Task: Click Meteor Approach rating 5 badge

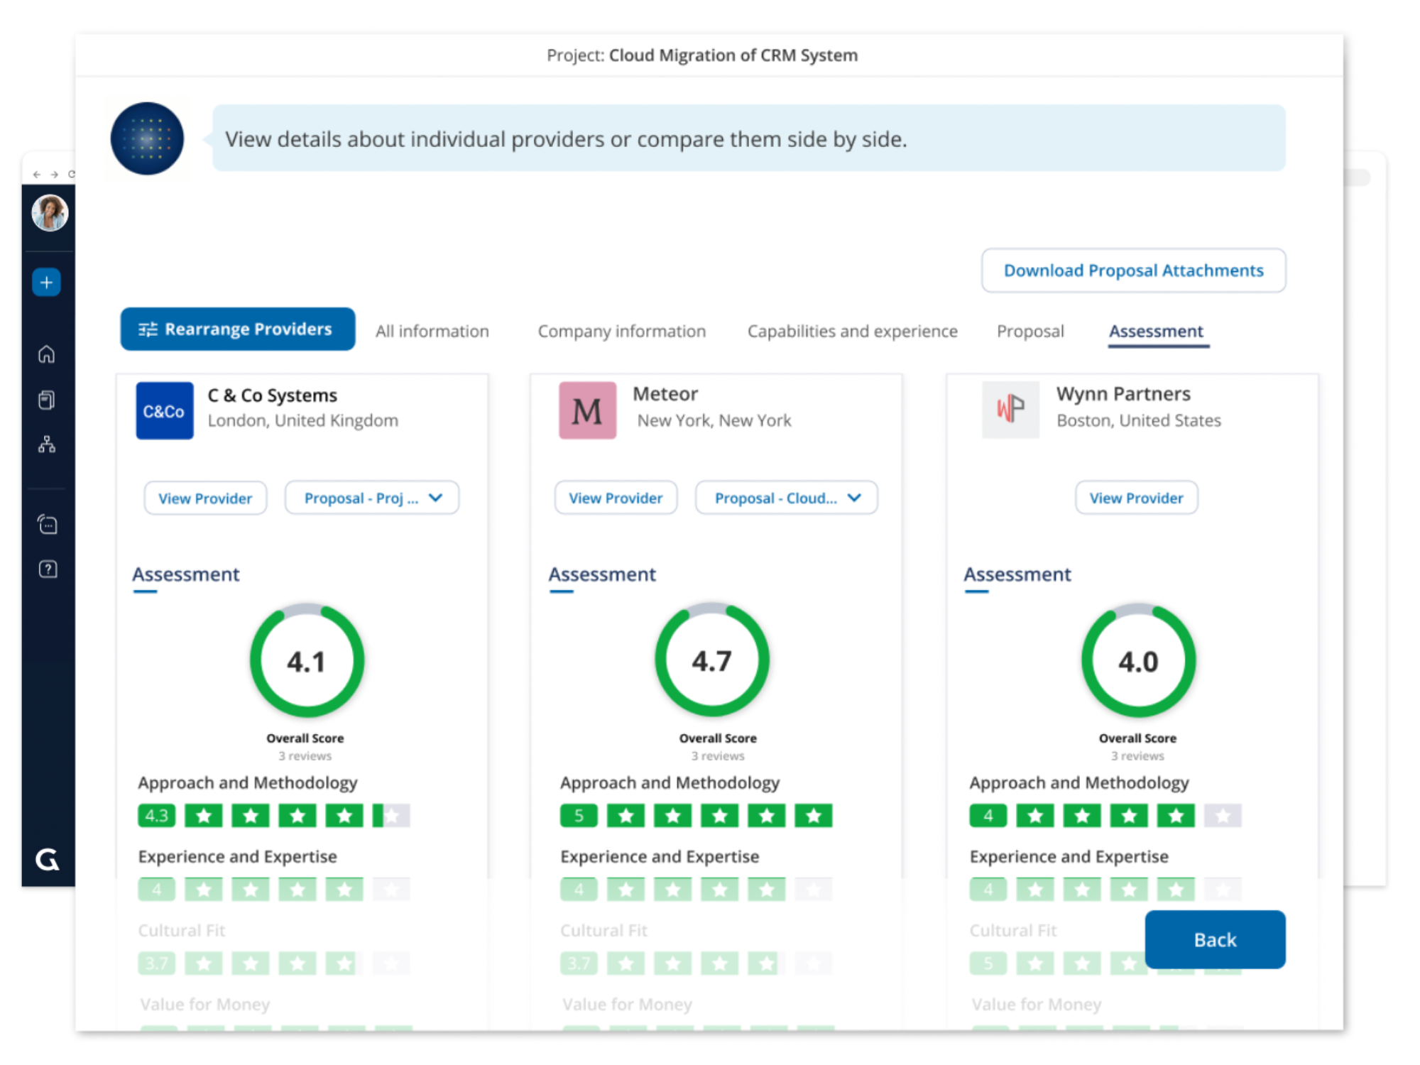Action: coord(579,816)
